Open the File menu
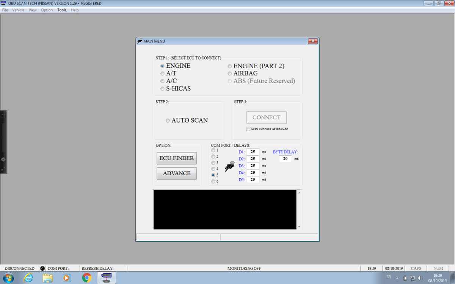The image size is (455, 284). [x=5, y=10]
